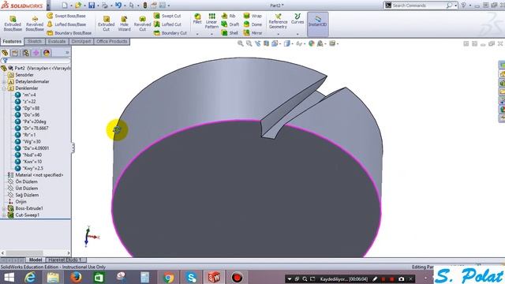
Task: Choose Boundary Boss/Base command
Action: click(x=69, y=33)
